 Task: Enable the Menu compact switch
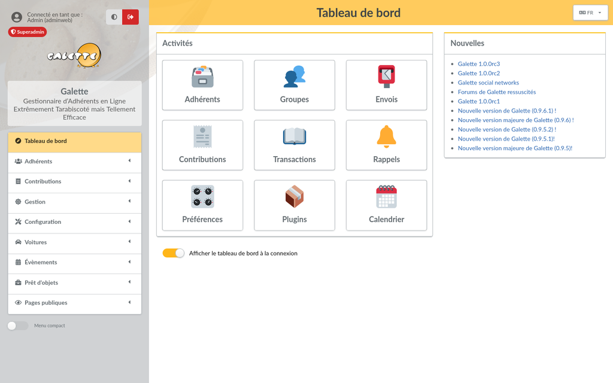point(17,326)
